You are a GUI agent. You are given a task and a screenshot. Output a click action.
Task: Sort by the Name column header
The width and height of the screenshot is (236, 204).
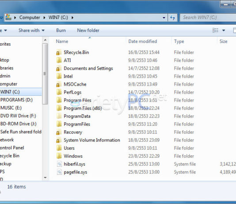pyautogui.click(x=62, y=42)
